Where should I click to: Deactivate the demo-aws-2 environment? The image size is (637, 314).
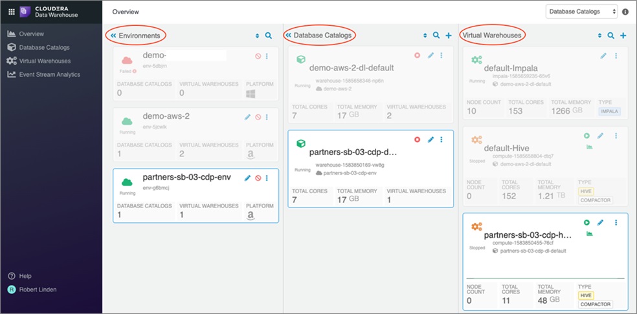258,117
